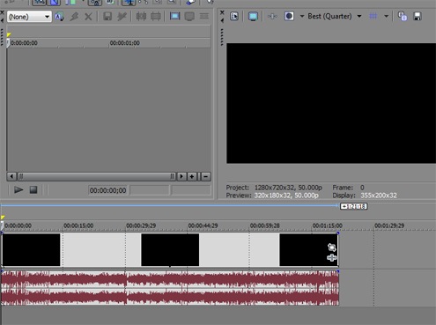Collapse the video preview panel with the arrow

pyautogui.click(x=222, y=20)
